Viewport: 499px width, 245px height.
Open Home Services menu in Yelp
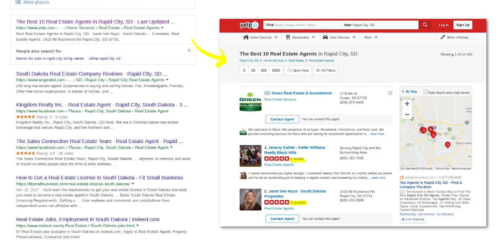coord(260,37)
